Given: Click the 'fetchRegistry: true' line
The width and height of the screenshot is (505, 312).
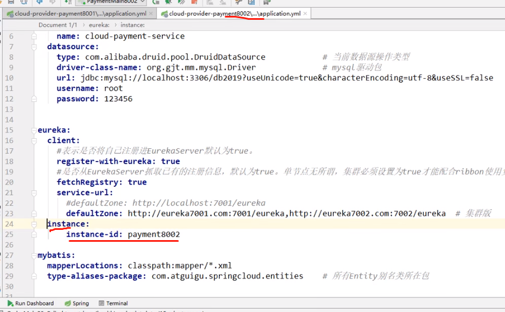Looking at the screenshot, I should (102, 182).
